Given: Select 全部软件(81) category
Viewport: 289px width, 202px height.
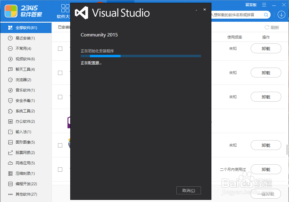Looking at the screenshot, I should click(26, 28).
